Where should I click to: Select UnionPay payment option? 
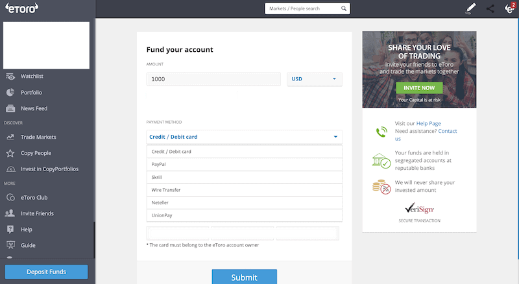tap(245, 215)
